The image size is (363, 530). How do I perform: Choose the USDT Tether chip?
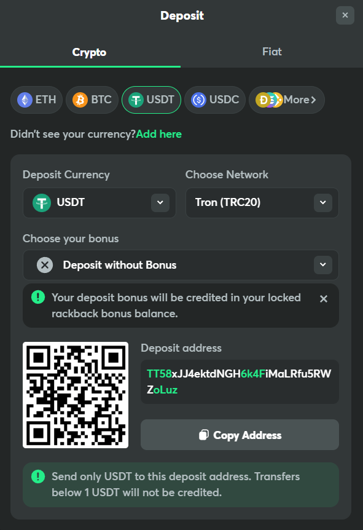coord(151,100)
